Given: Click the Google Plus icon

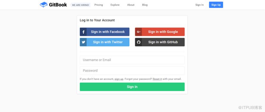Looking at the screenshot, I should tap(138, 32).
